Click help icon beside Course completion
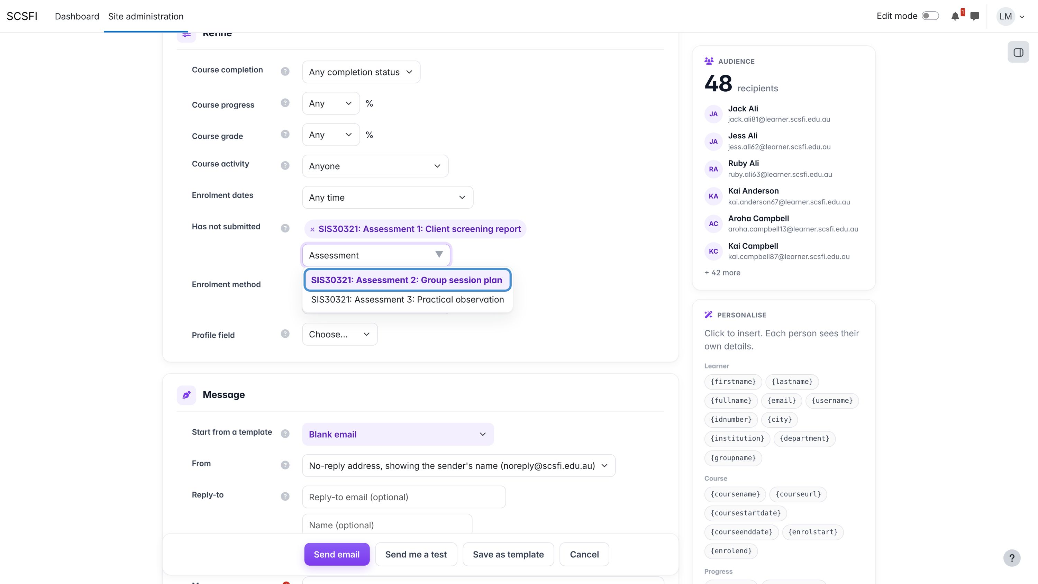Viewport: 1038px width, 584px height. [285, 71]
